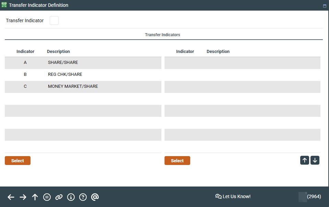Select indicator A SHARE/SHARE row
329x207 pixels.
point(83,63)
